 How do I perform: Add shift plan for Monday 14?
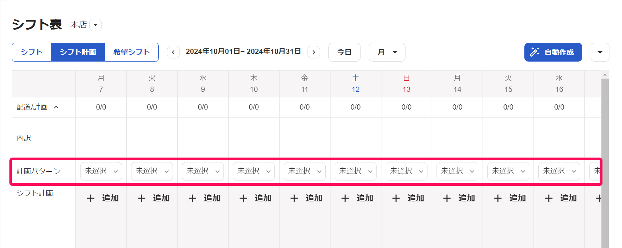point(459,198)
